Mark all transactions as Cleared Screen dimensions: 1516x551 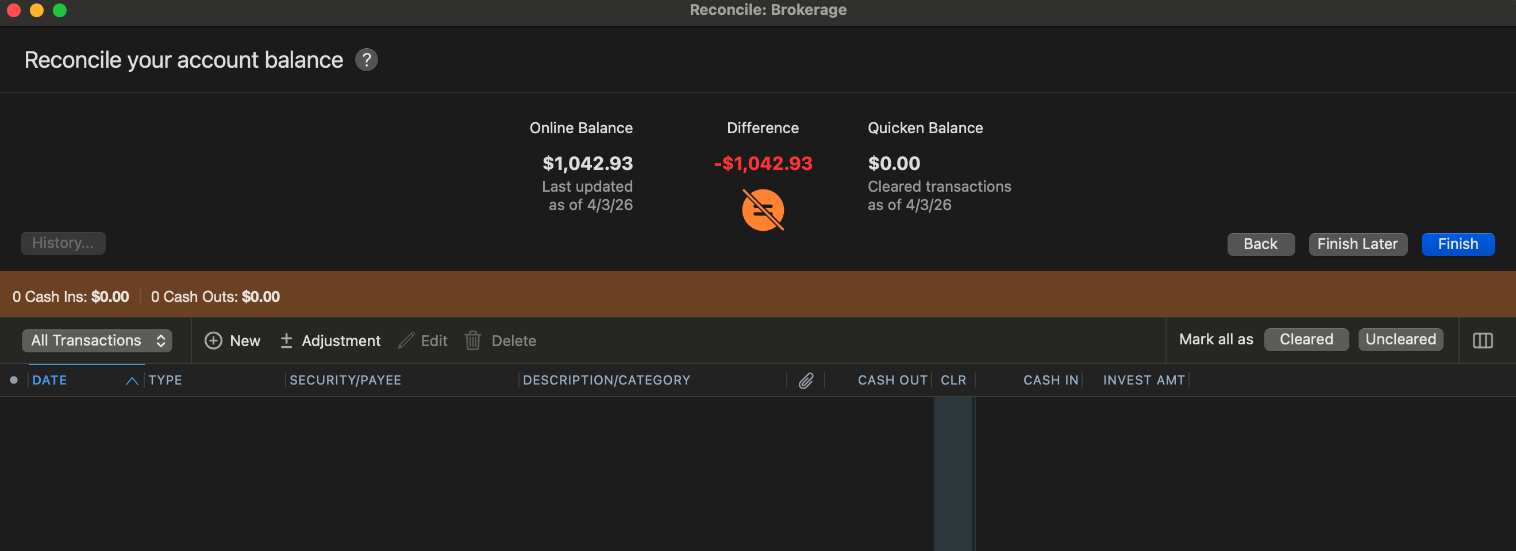[1306, 339]
